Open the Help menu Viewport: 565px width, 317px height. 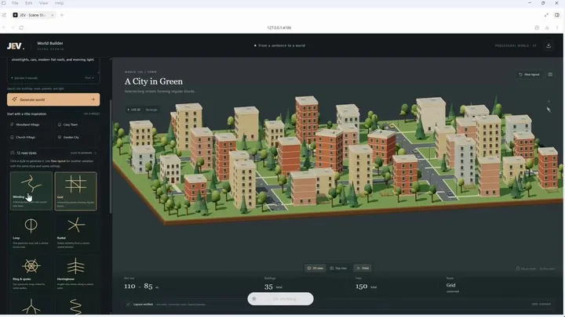tap(59, 3)
